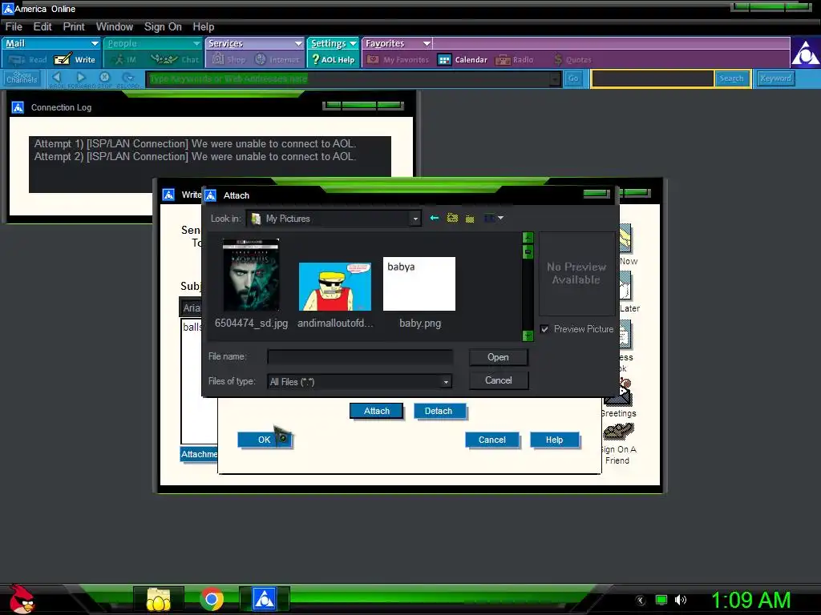The image size is (821, 615).
Task: Expand the Settings dropdown menu
Action: (x=353, y=43)
